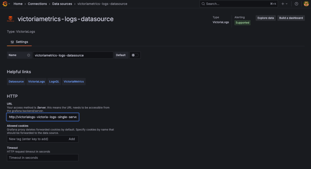Select the Settings tab

(19, 42)
